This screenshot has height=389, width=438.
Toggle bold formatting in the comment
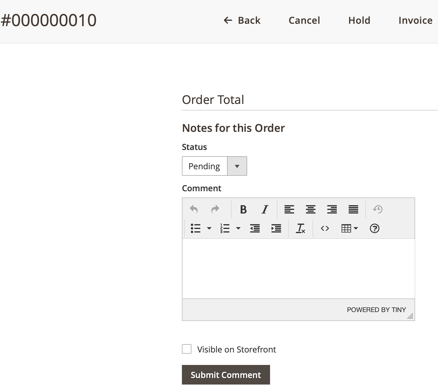243,209
